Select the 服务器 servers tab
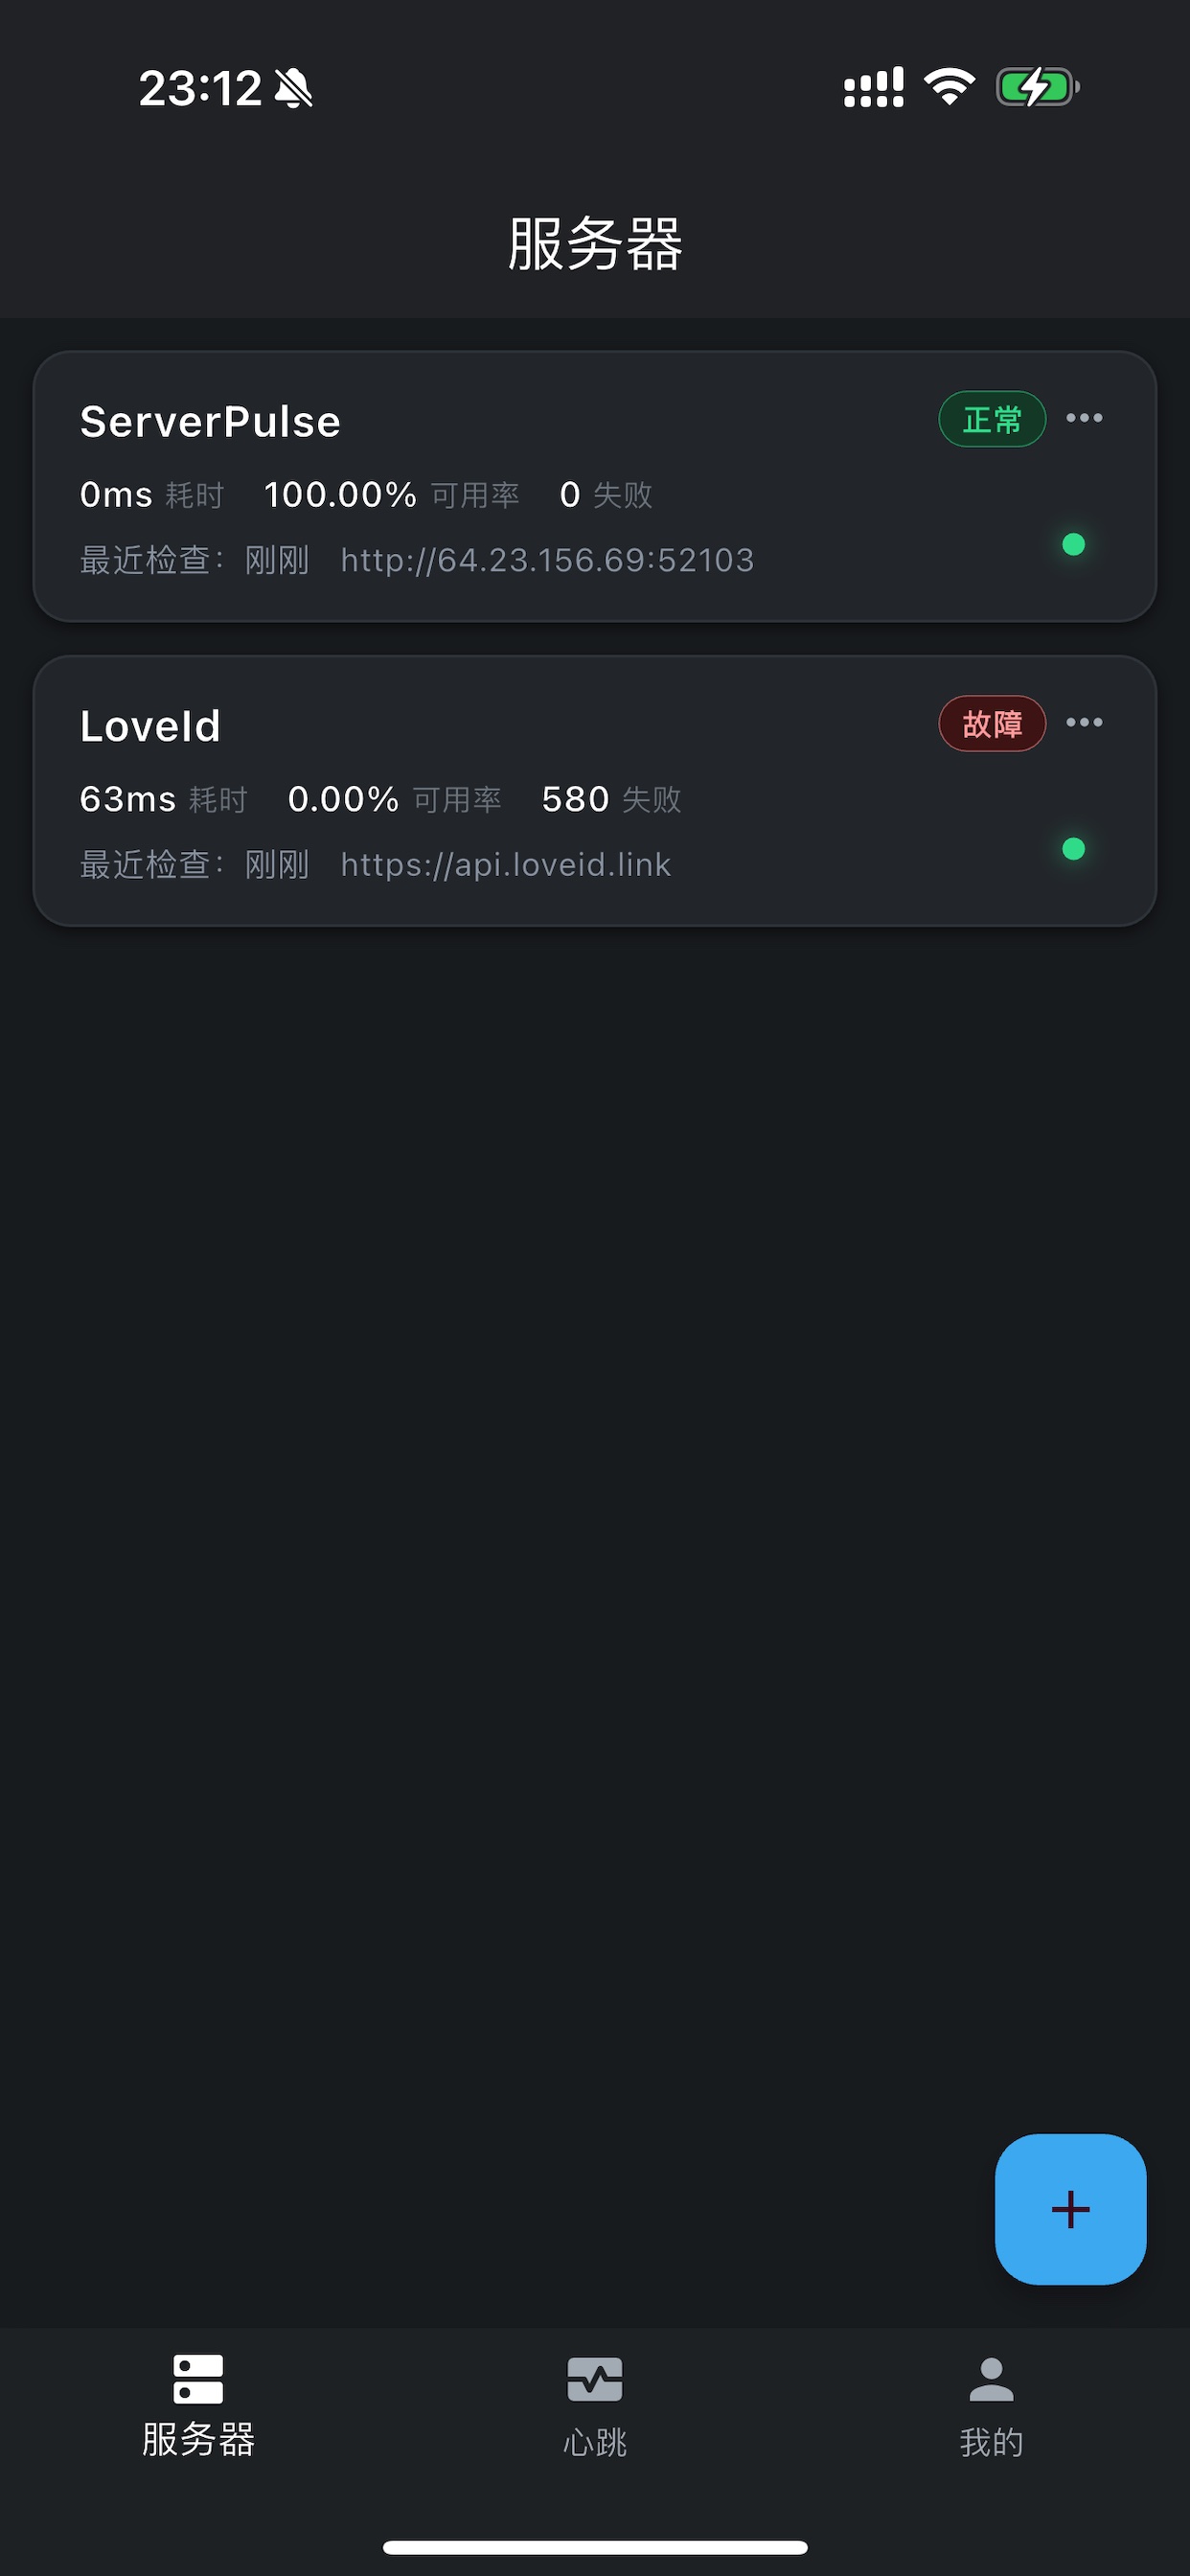 (x=198, y=2406)
